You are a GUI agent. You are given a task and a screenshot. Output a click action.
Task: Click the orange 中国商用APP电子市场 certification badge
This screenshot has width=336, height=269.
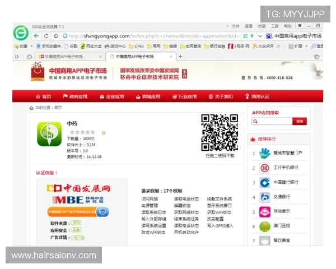pos(78,212)
